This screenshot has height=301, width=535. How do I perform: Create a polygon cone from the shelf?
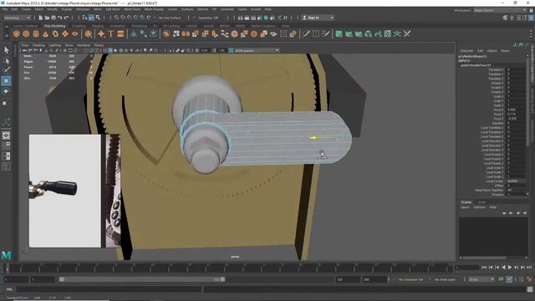click(x=45, y=33)
